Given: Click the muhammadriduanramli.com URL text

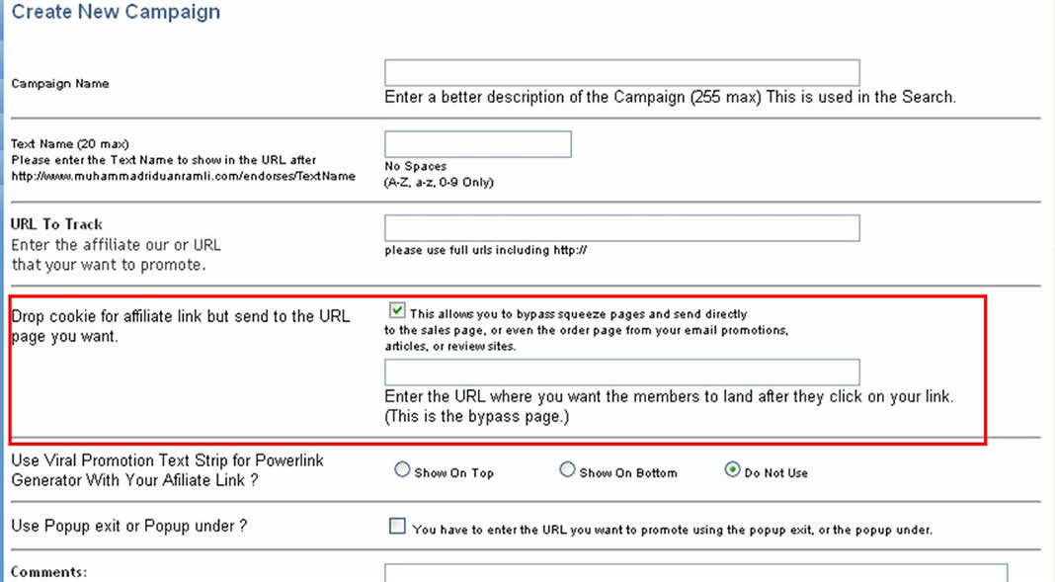Looking at the screenshot, I should [183, 176].
